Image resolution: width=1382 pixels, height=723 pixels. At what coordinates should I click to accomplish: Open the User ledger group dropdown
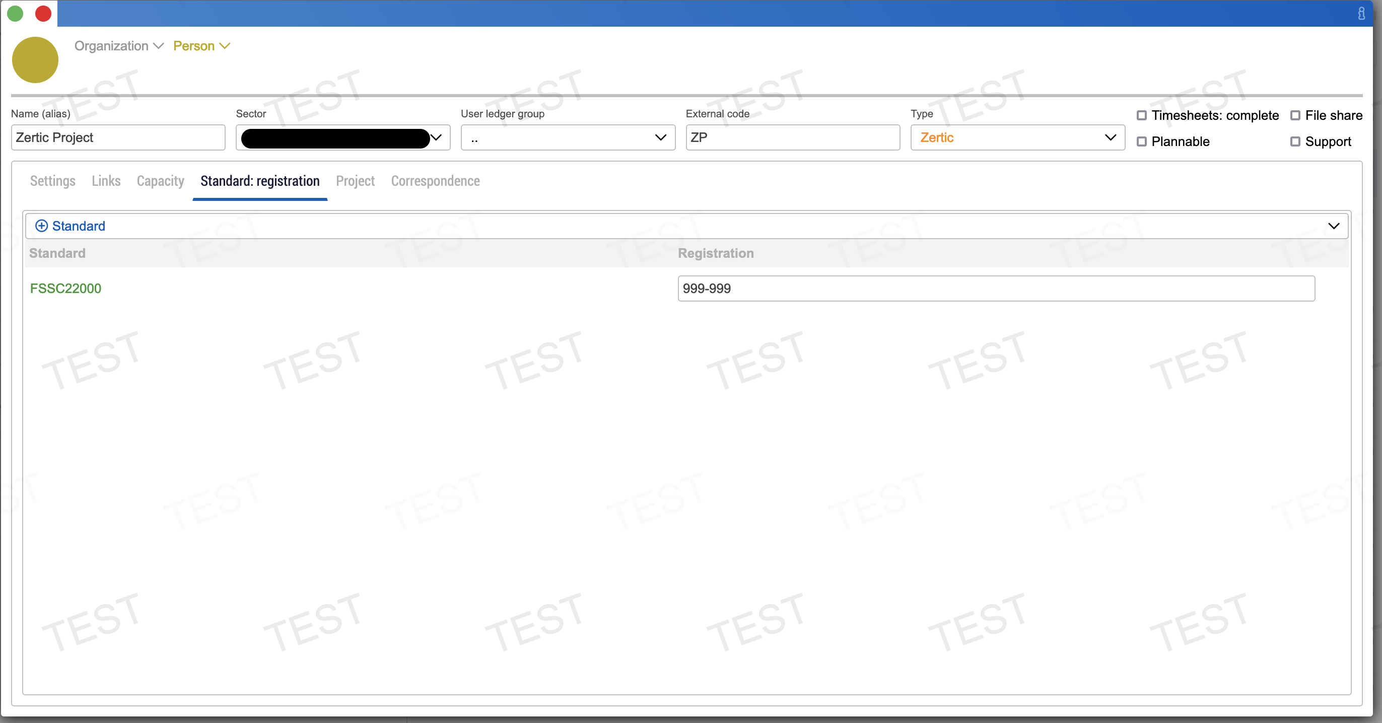click(568, 138)
